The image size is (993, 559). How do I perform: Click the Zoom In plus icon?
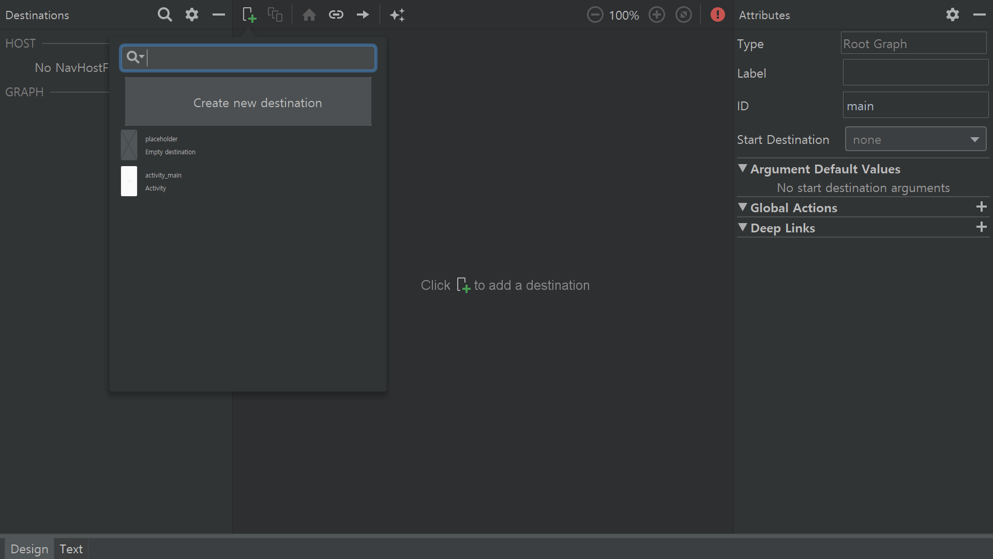pos(657,15)
